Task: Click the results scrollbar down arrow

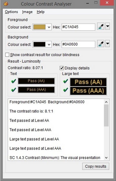Action: tap(106, 157)
